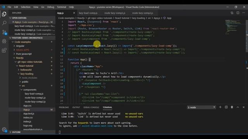Open the Help menu
Image resolution: width=248 pixels, height=139 pixels.
point(71,7)
